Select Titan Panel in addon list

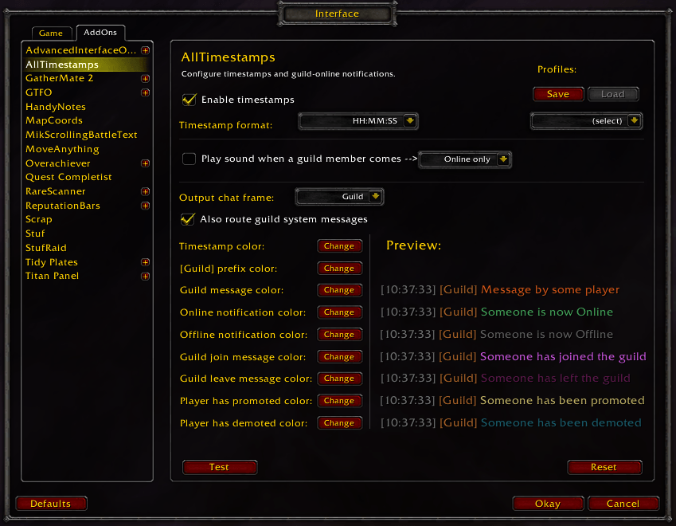pos(53,276)
